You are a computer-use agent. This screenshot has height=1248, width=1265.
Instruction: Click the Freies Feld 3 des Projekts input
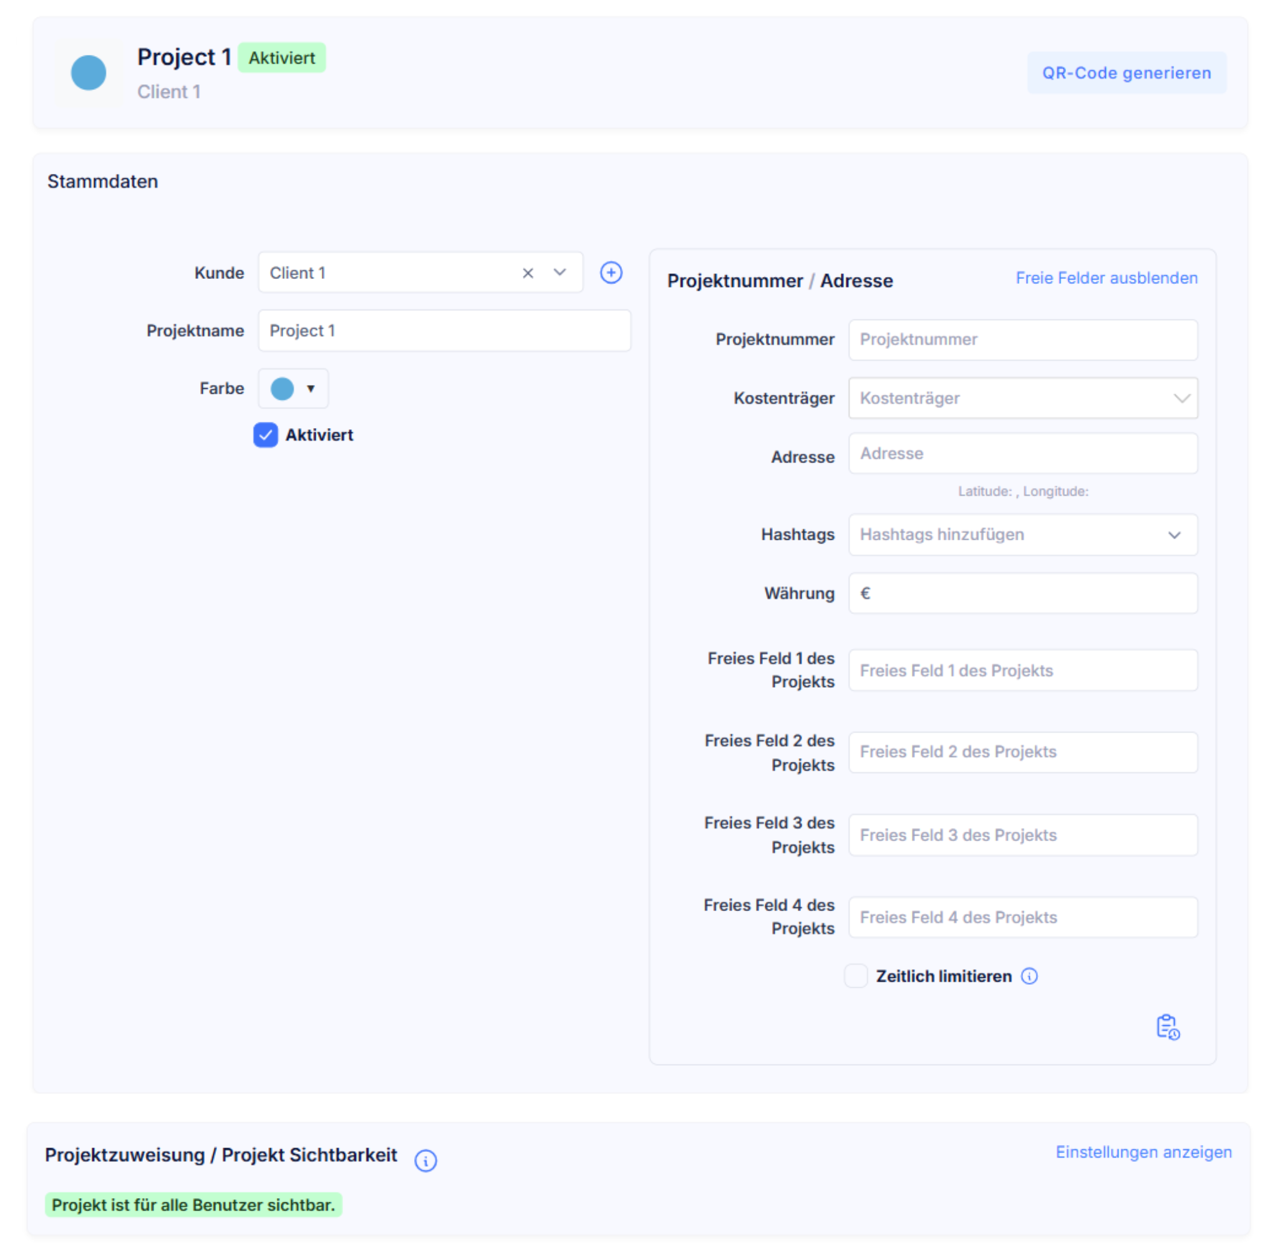point(1023,835)
